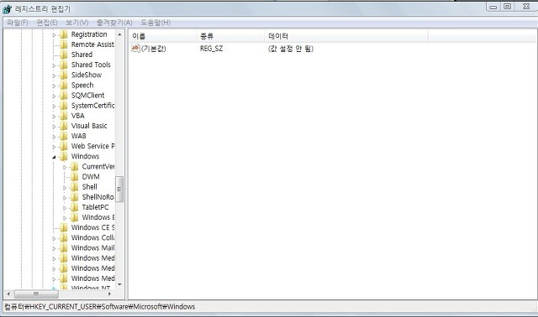Viewport: 538px width, 317px height.
Task: Expand the WAB key
Action: click(54, 137)
